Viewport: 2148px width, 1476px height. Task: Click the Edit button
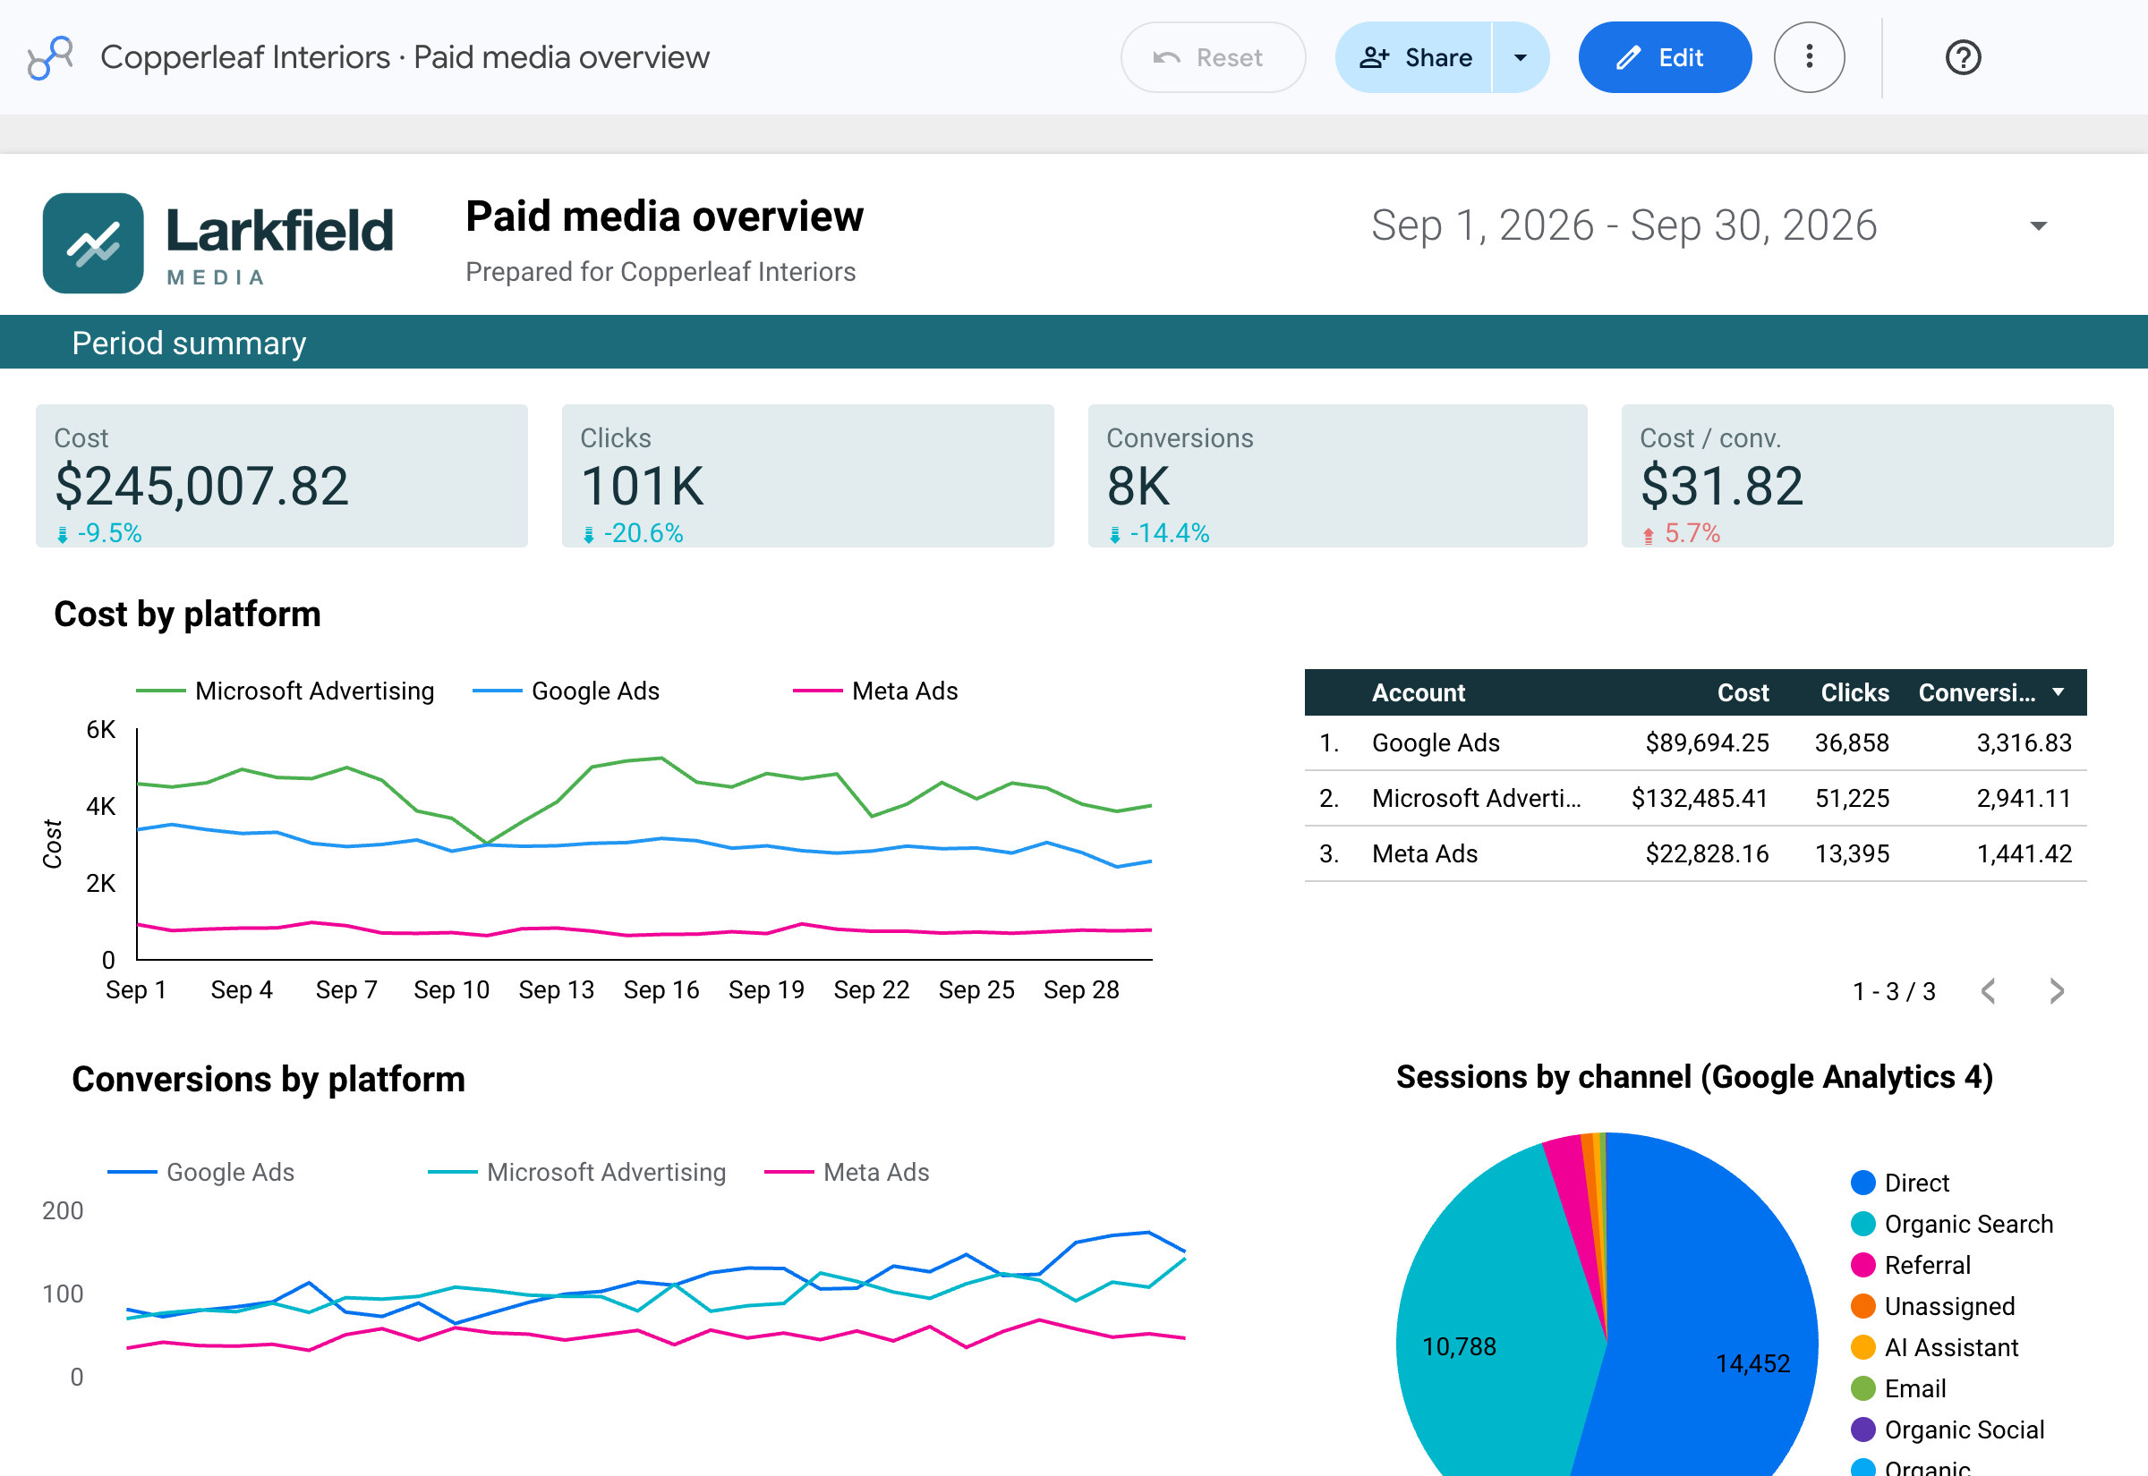click(1664, 57)
